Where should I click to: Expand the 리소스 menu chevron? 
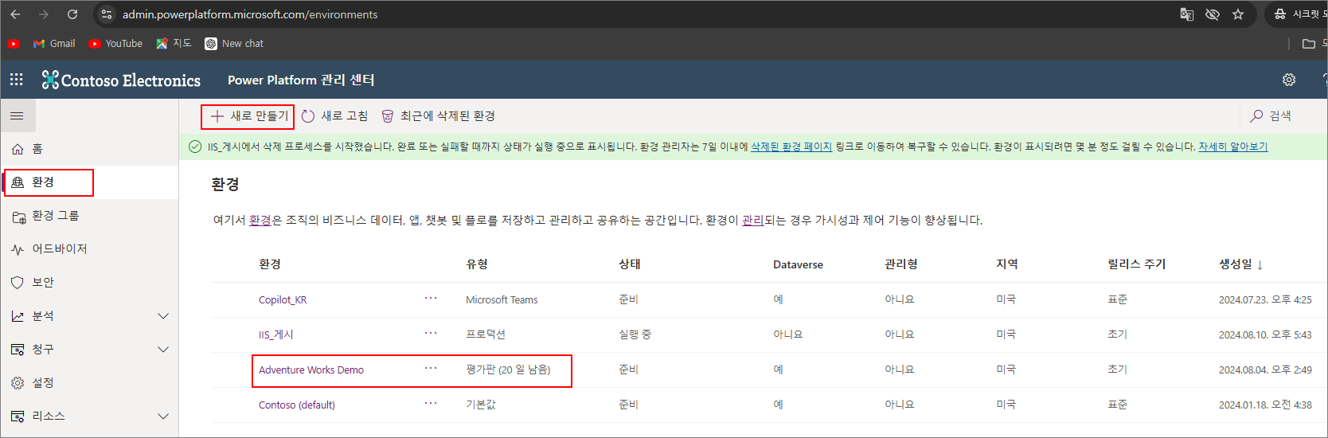(x=163, y=416)
